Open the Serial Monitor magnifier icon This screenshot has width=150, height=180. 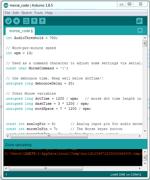139,21
